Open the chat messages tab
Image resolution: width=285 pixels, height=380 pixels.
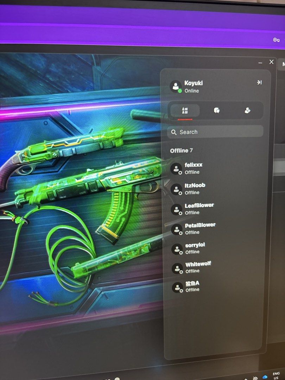coord(216,111)
